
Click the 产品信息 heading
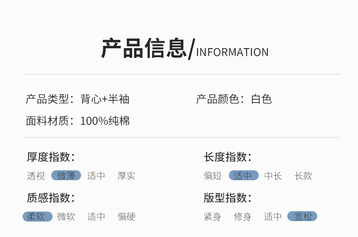[x=144, y=49]
